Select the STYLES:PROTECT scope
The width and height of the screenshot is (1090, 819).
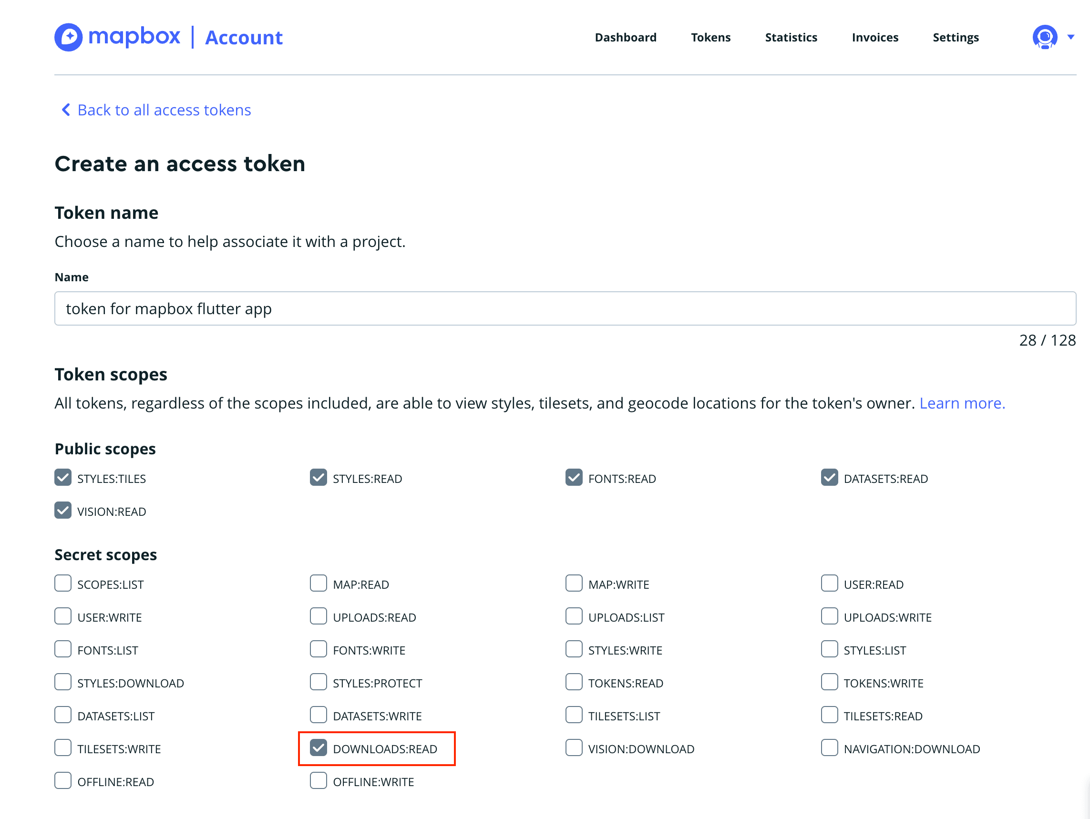[319, 683]
